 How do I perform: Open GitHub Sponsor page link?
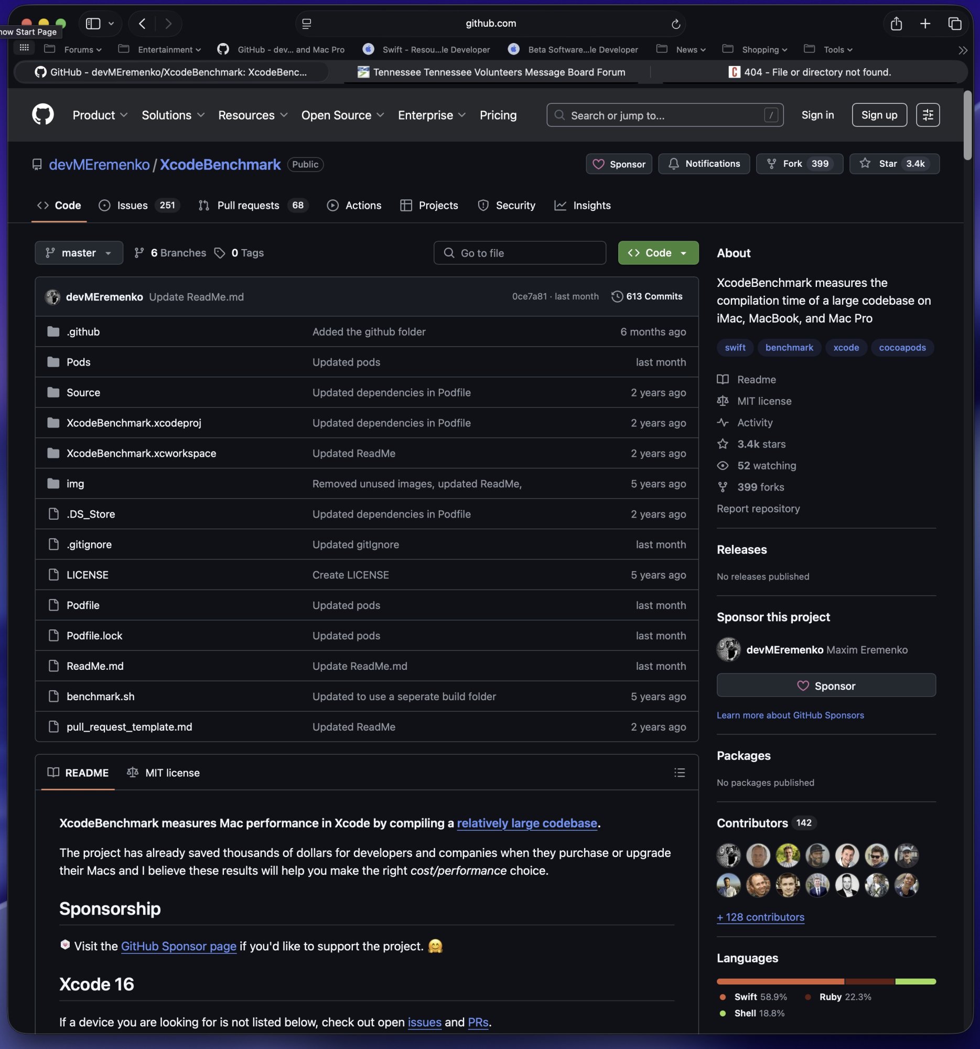pyautogui.click(x=178, y=946)
